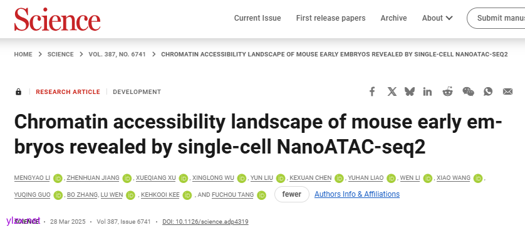The image size is (525, 230).
Task: Navigate to Vol. 387, No. 6741 breadcrumb
Action: 117,55
